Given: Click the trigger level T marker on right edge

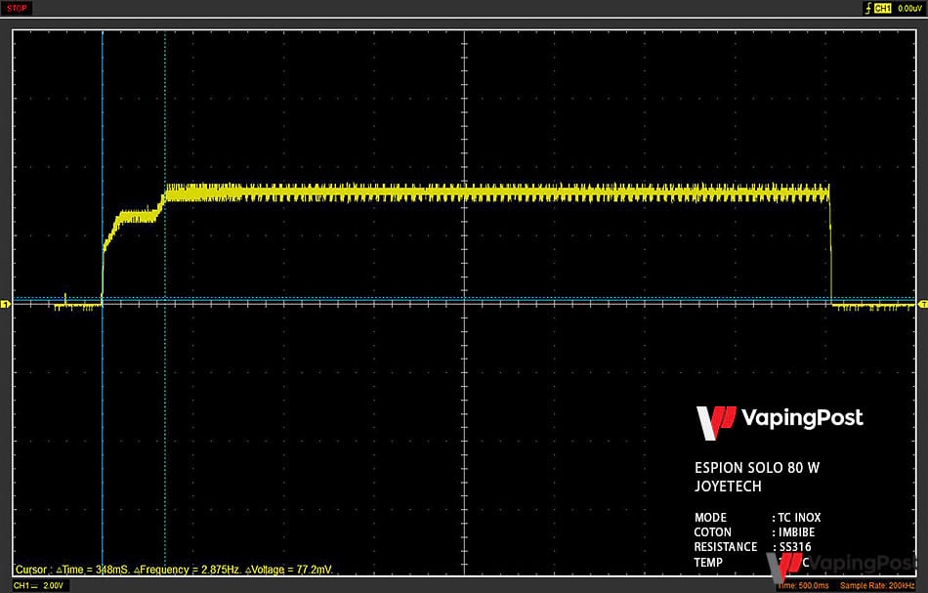Looking at the screenshot, I should [x=923, y=304].
